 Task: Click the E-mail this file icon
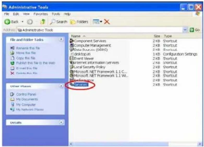[12, 68]
